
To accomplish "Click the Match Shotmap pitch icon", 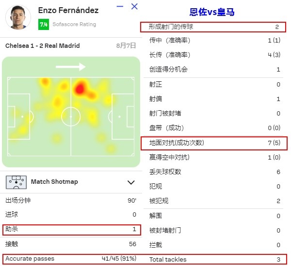I will point(16,182).
